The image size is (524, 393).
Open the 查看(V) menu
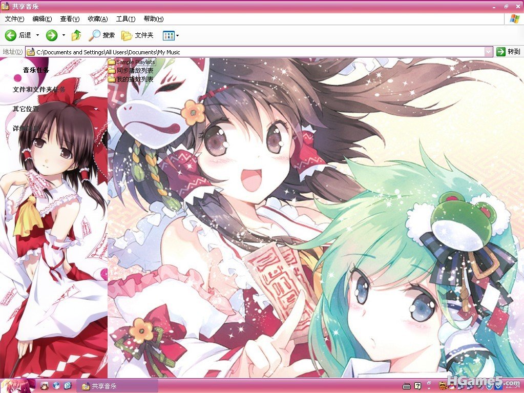70,19
